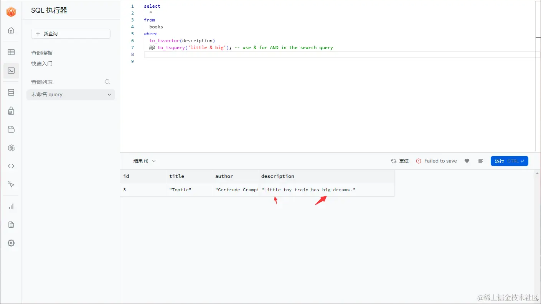Image resolution: width=541 pixels, height=304 pixels.
Task: Click the 查询列表 section label
Action: [42, 82]
